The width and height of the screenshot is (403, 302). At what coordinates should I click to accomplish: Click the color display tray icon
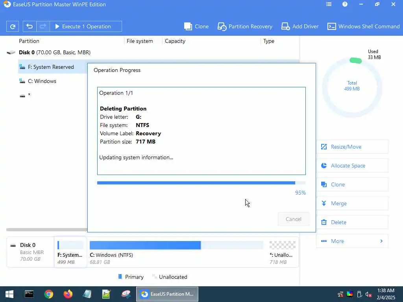click(x=350, y=294)
